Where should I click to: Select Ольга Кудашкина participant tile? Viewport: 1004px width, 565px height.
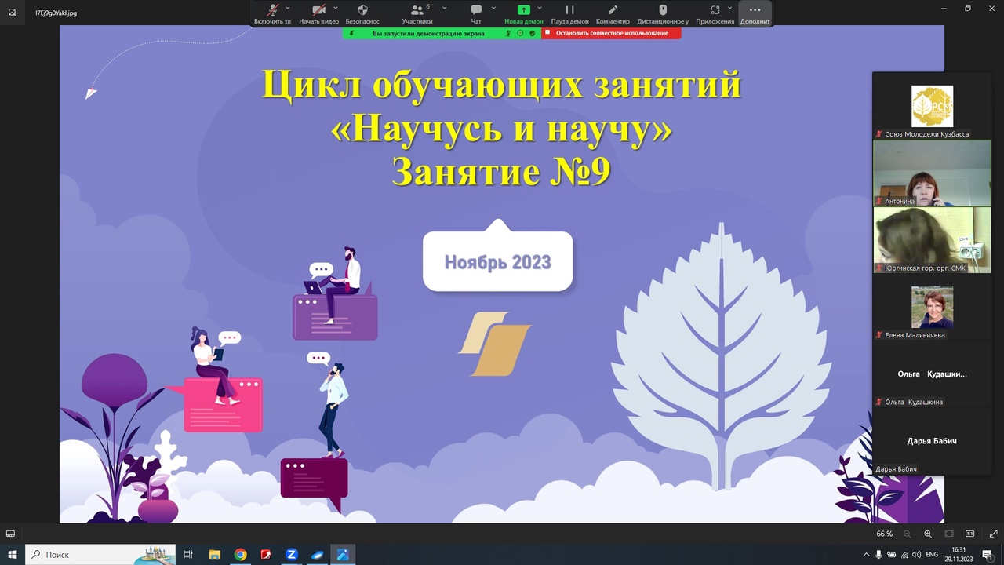tap(932, 374)
